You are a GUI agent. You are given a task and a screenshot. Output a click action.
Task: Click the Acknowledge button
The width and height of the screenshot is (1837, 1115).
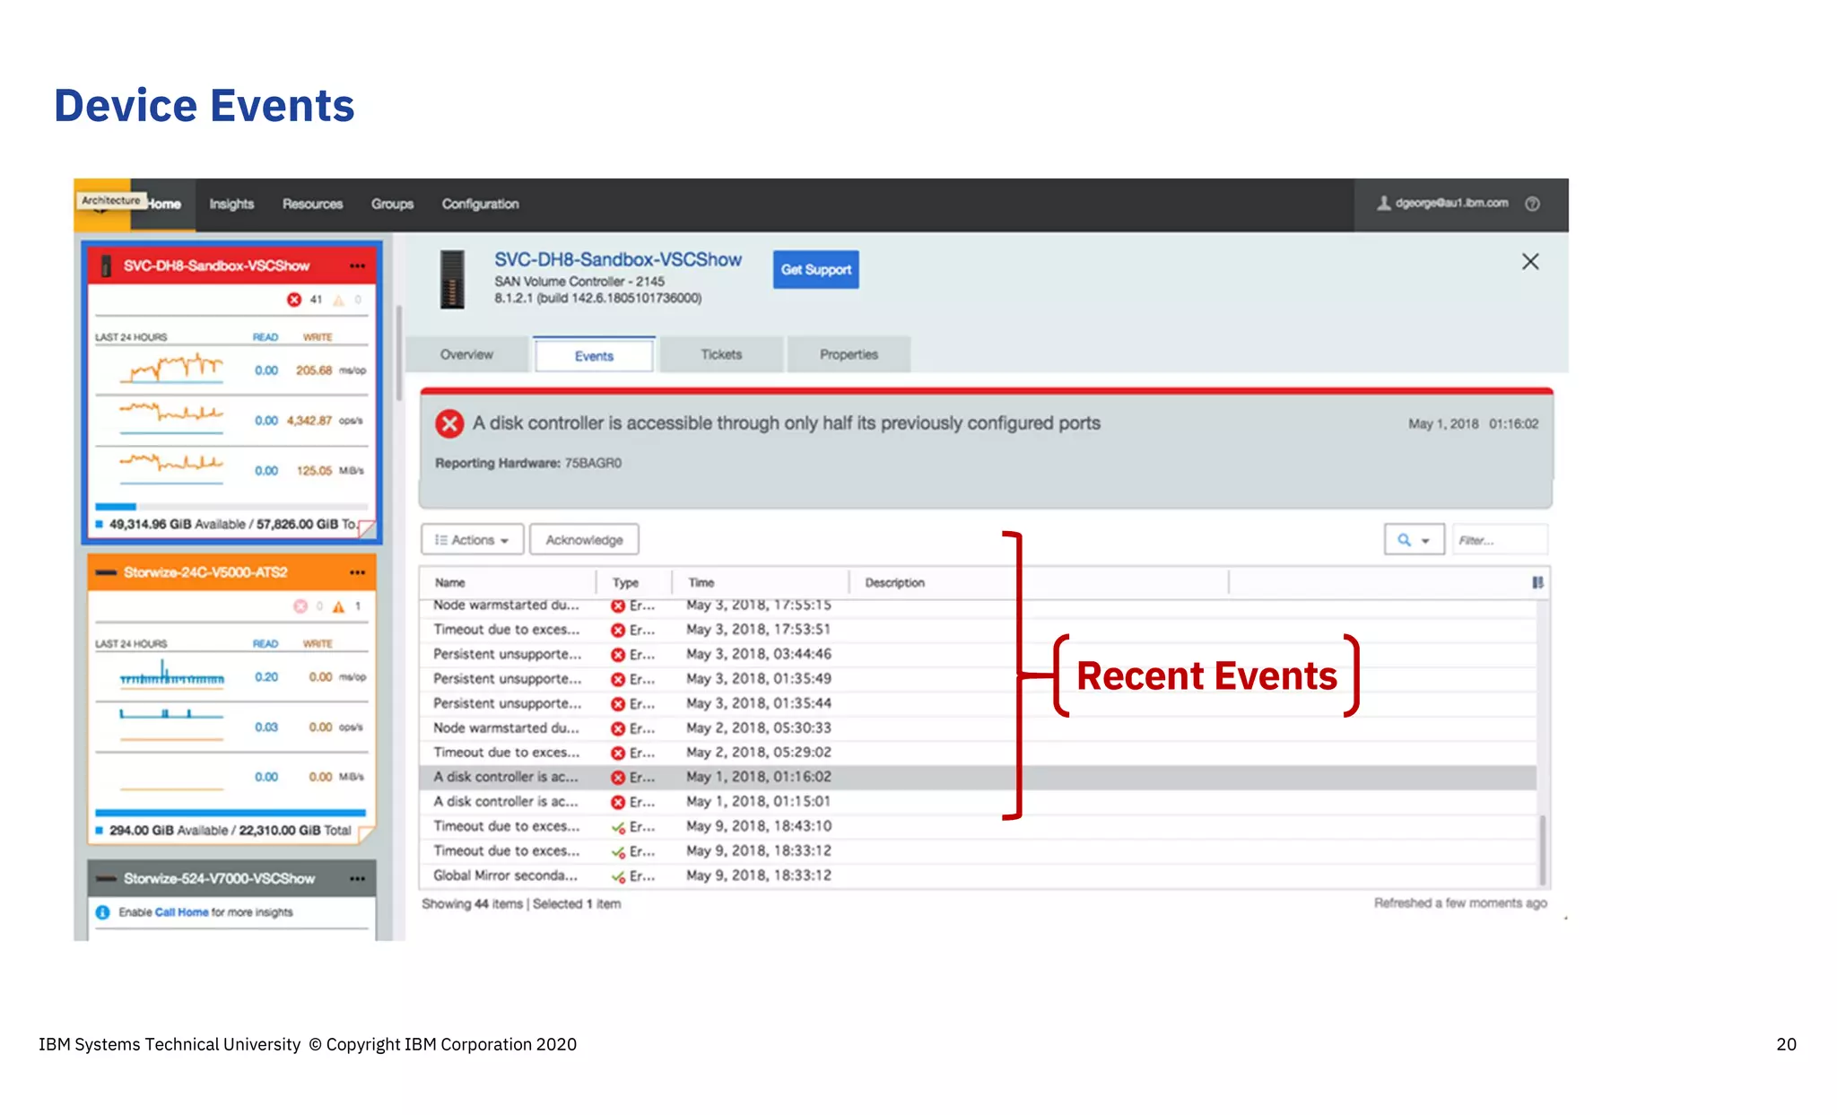coord(584,540)
